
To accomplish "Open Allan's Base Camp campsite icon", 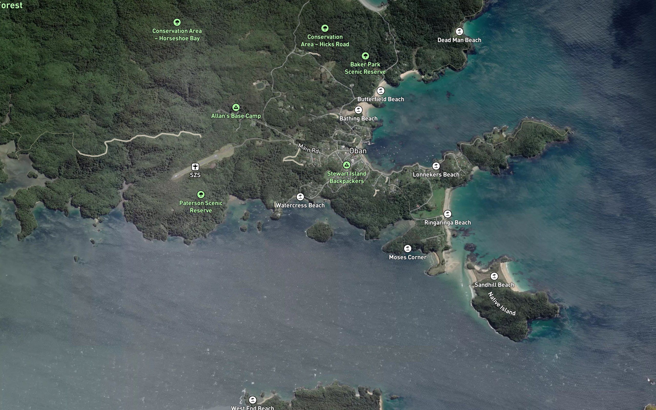I will pyautogui.click(x=236, y=107).
